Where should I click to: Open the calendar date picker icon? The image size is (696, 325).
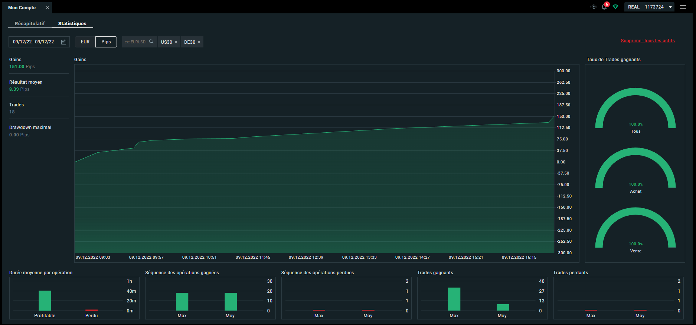63,42
